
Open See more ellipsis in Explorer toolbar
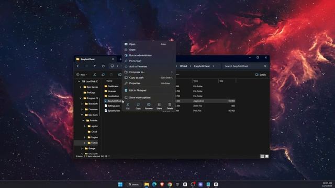178,75
